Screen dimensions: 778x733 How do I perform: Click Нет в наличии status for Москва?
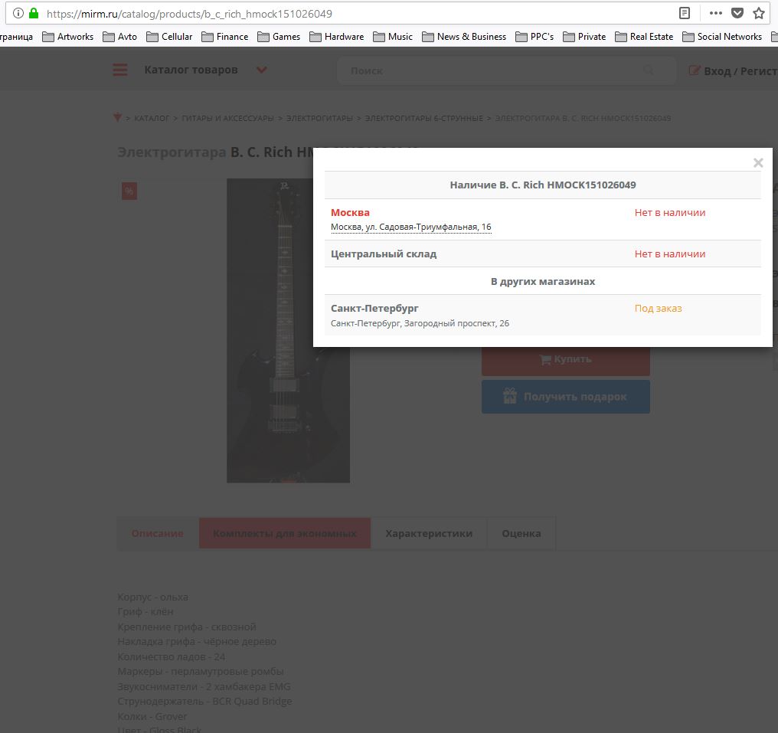coord(670,212)
